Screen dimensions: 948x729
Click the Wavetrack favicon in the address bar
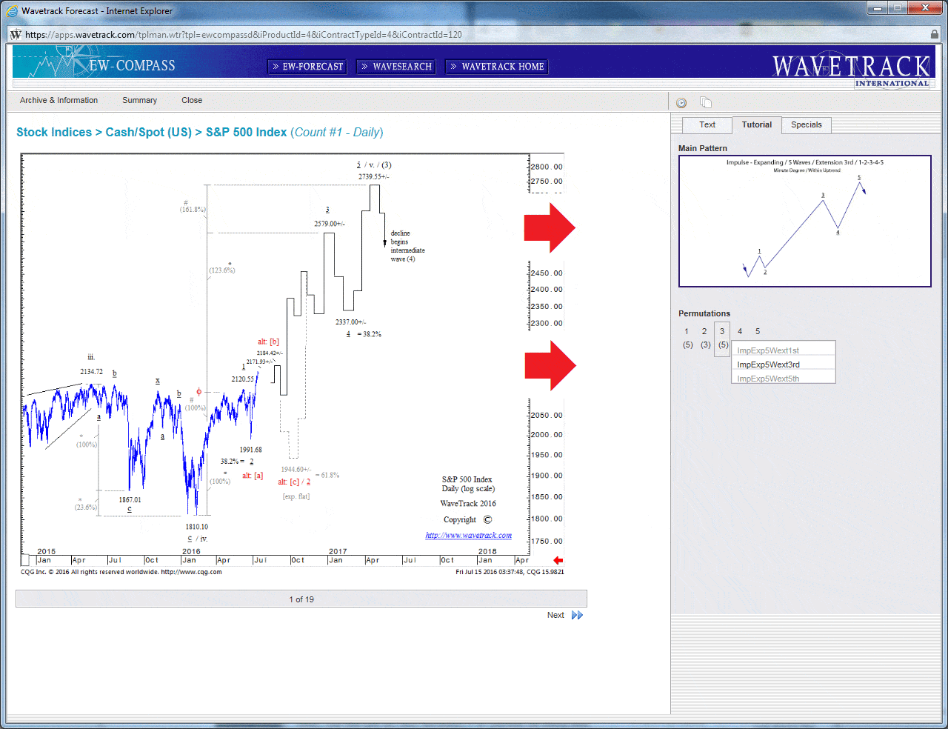[x=16, y=34]
